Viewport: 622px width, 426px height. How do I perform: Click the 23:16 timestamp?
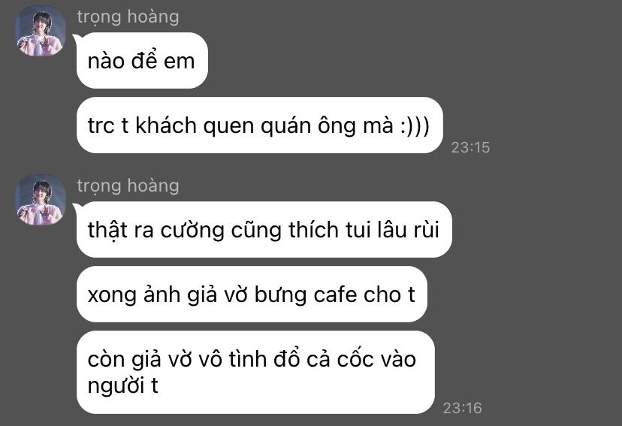[x=463, y=408]
